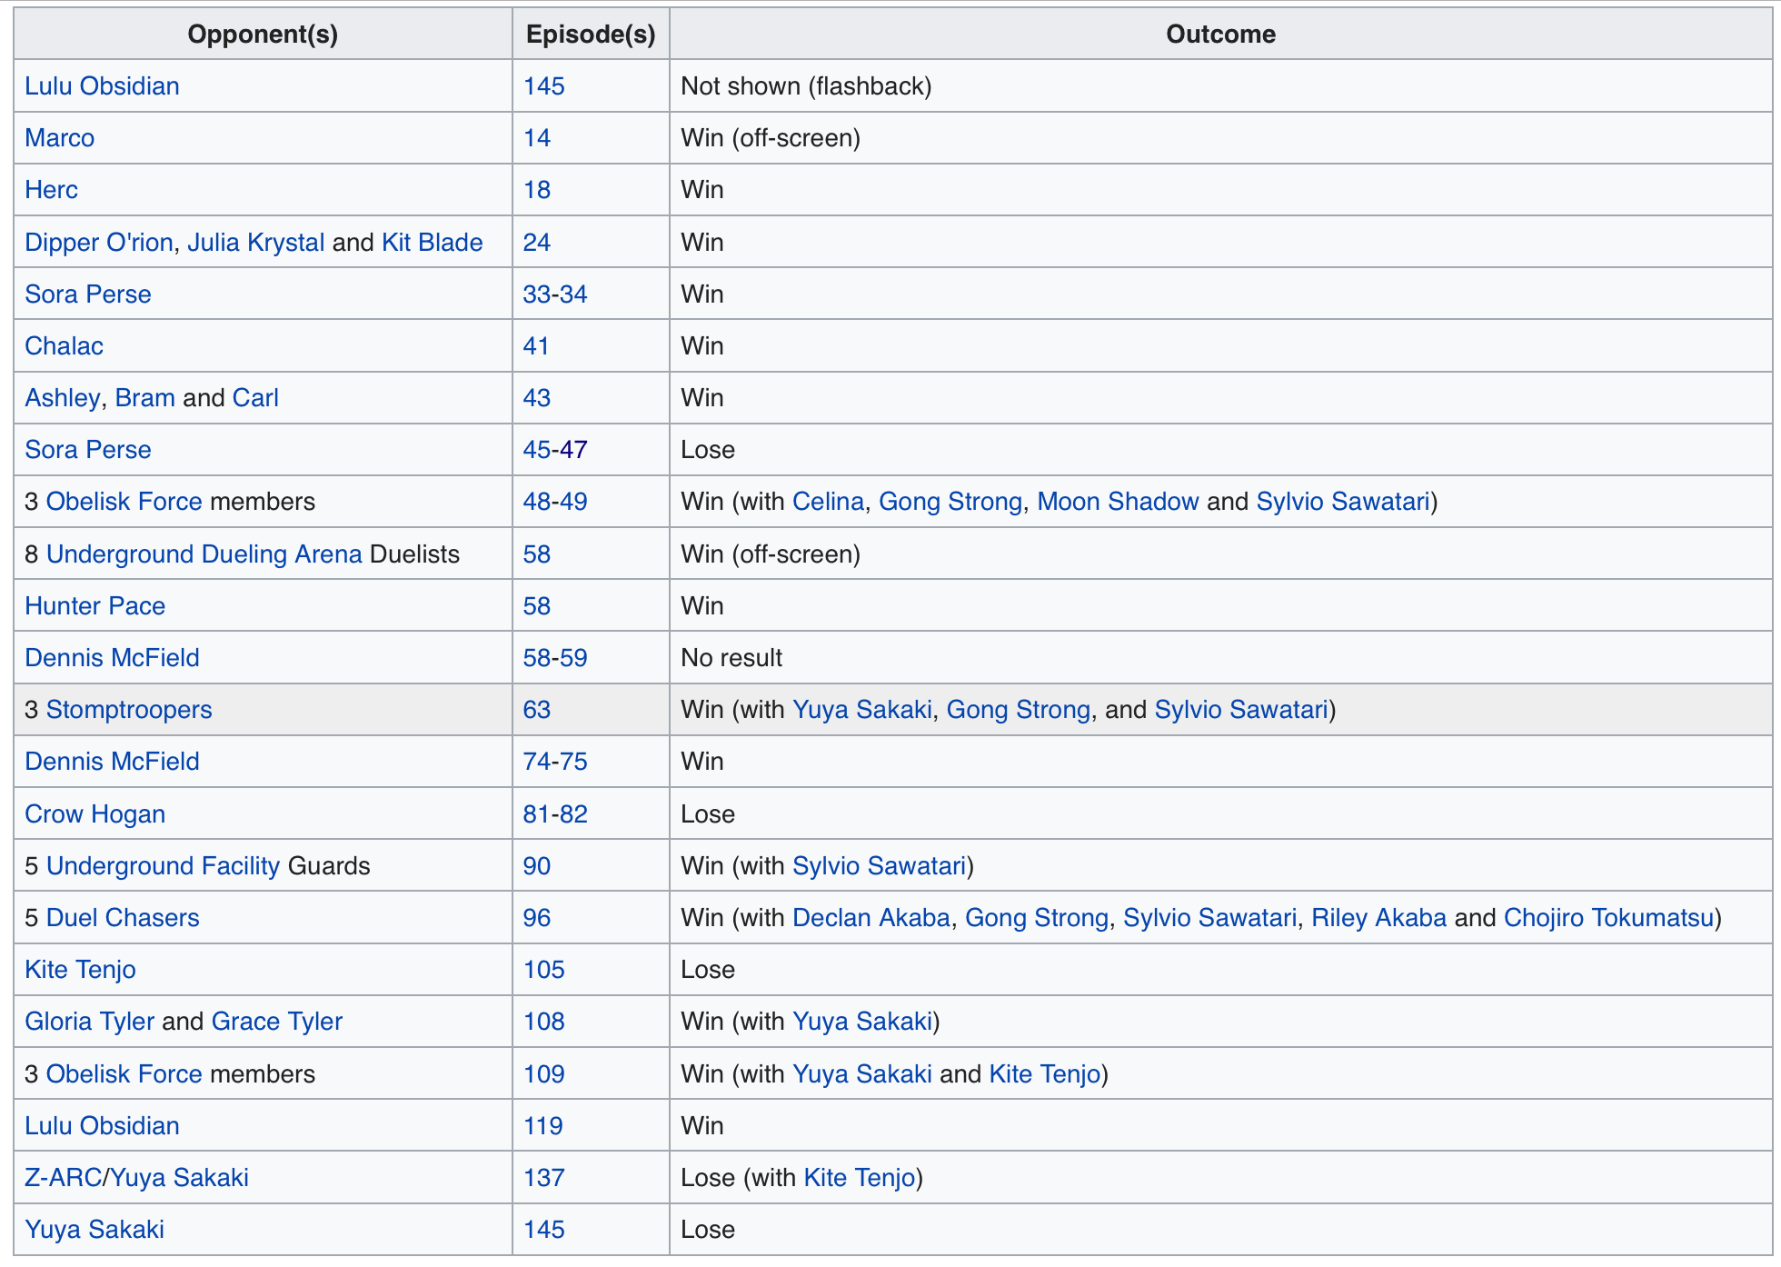Open Lulu Obsidian link in flashback row
Image resolution: width=1781 pixels, height=1267 pixels.
coord(102,86)
